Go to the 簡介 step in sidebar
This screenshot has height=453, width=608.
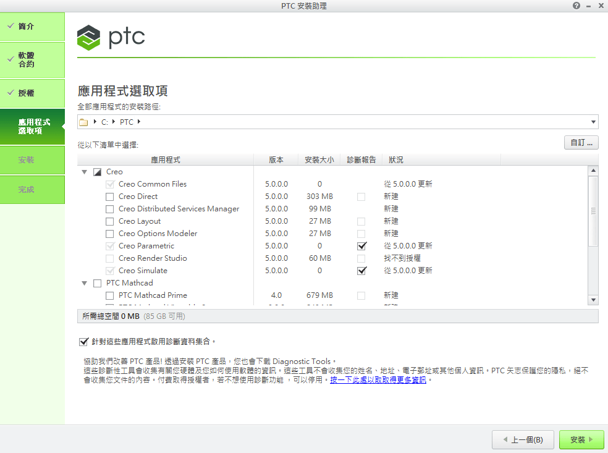[32, 27]
